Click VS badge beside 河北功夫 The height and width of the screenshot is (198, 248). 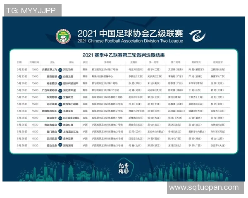(60, 70)
